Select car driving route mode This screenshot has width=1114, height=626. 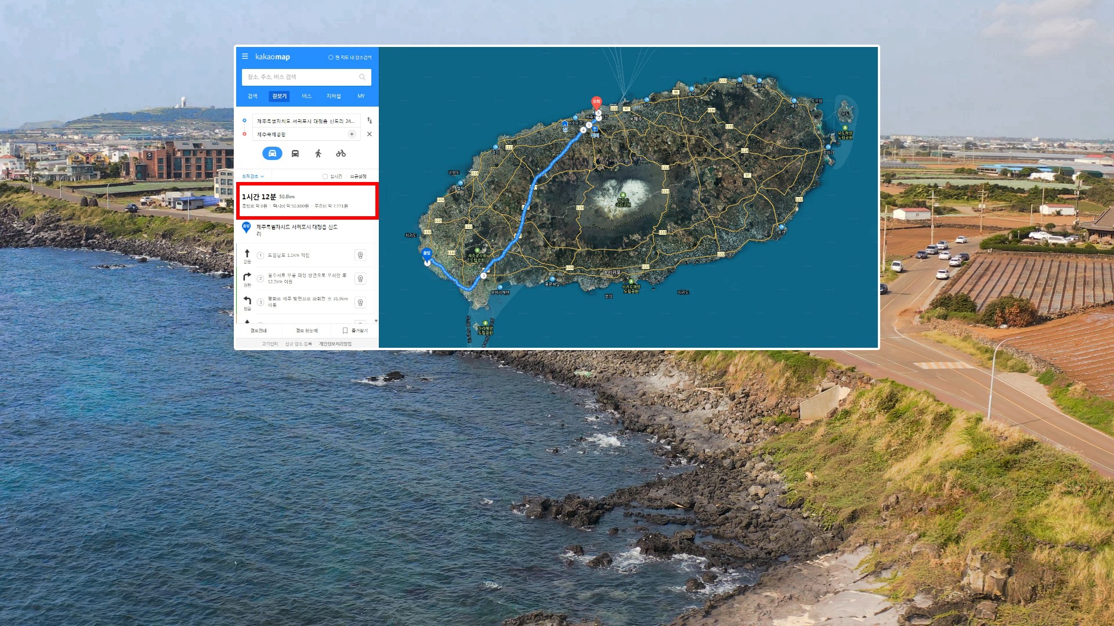pyautogui.click(x=272, y=153)
